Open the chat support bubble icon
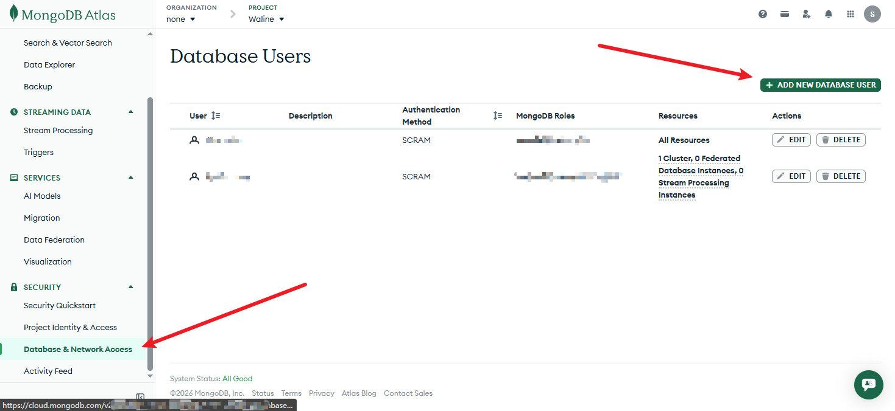This screenshot has width=895, height=411. (869, 384)
